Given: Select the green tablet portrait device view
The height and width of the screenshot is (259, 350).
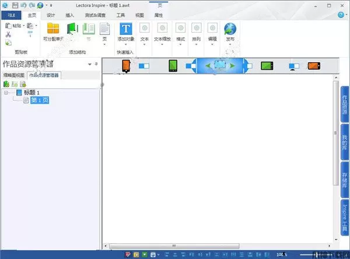Looking at the screenshot, I should click(173, 66).
